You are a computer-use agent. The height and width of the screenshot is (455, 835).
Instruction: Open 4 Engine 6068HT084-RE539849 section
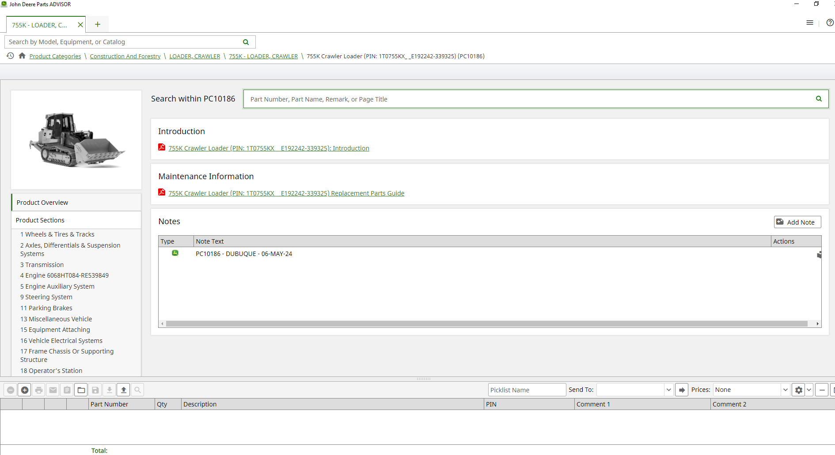tap(65, 275)
